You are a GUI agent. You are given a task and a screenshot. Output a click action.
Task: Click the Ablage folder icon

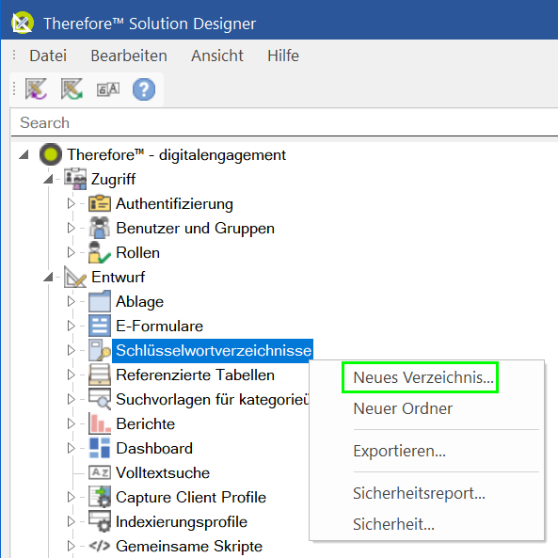(100, 301)
